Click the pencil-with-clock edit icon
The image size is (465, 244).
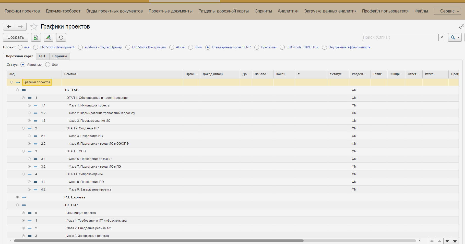(49, 37)
